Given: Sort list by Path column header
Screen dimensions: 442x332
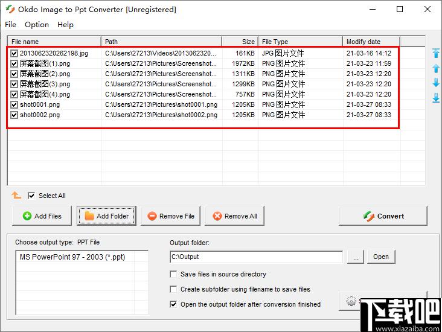Looking at the screenshot, I should [x=161, y=42].
